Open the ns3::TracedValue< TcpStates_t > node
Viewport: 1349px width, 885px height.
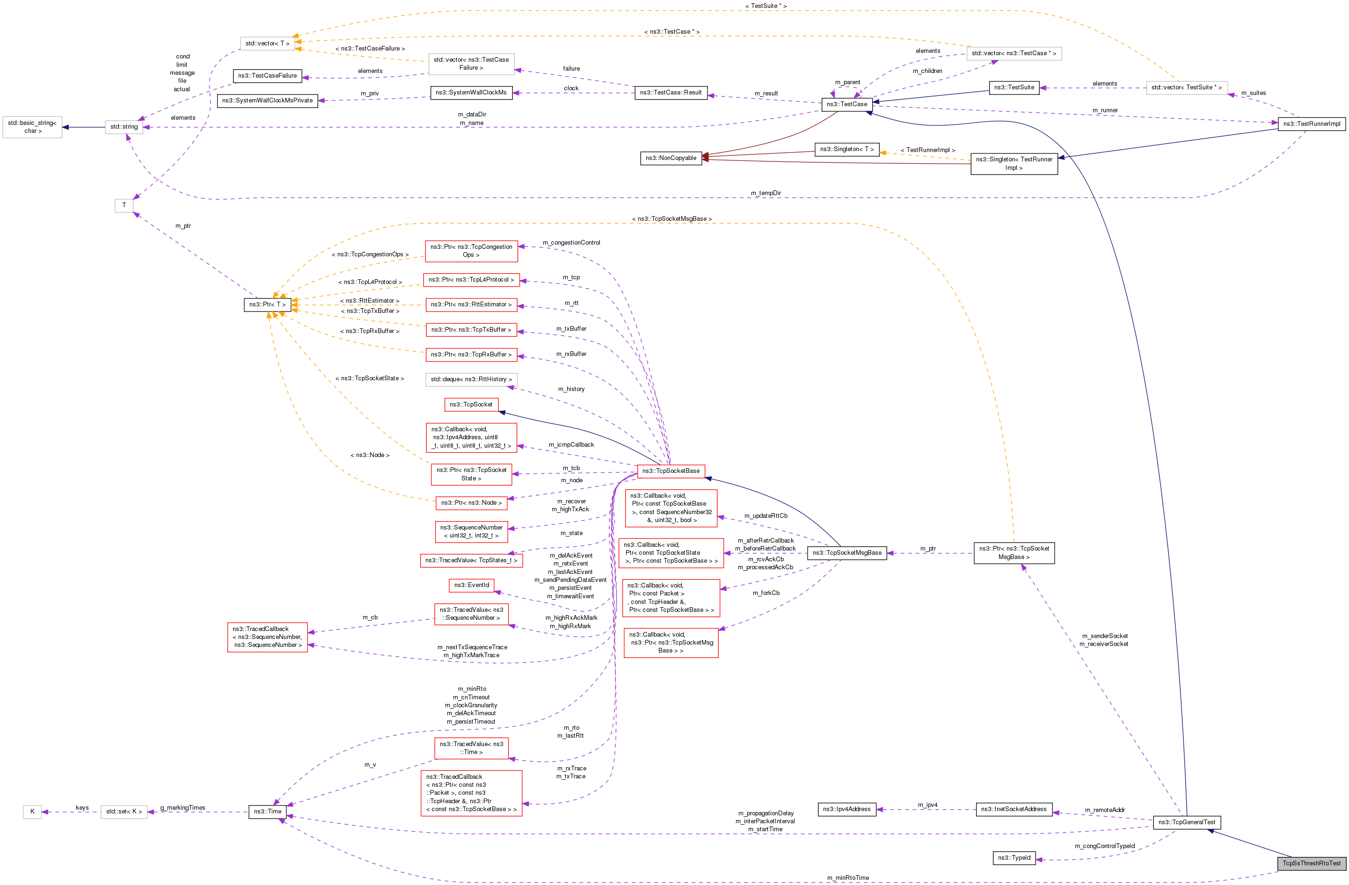click(471, 560)
